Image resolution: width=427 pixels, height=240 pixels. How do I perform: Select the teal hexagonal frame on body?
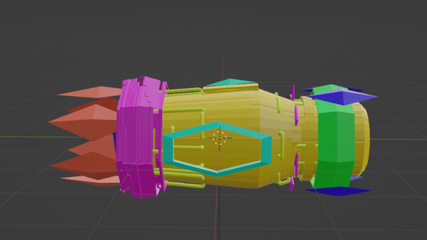click(x=264, y=148)
